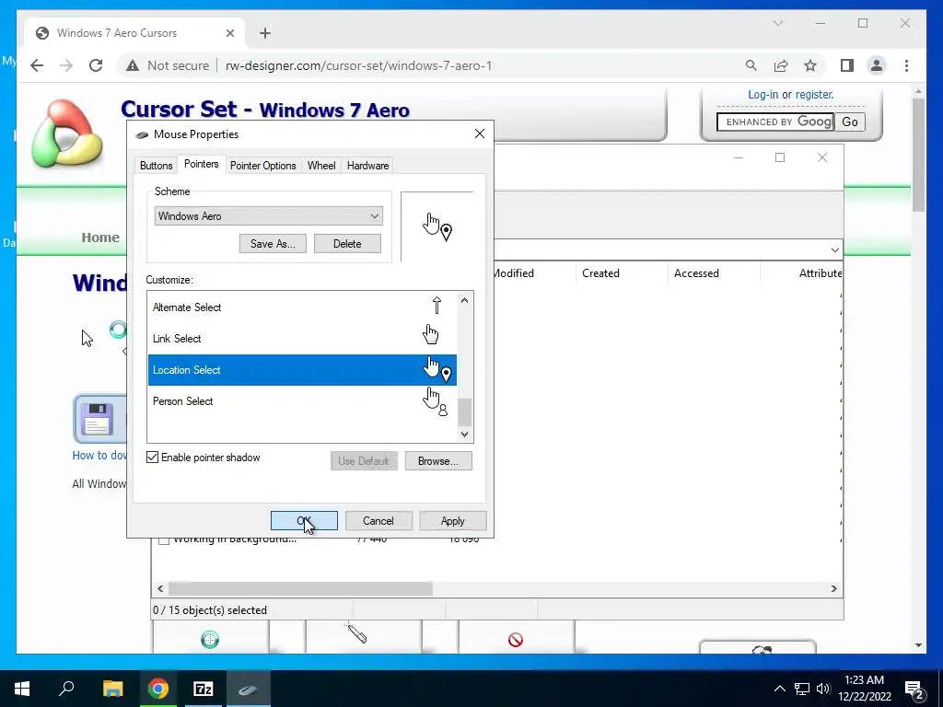Close the Mouse Properties dialog
Viewport: 943px width, 707px height.
pyautogui.click(x=479, y=134)
